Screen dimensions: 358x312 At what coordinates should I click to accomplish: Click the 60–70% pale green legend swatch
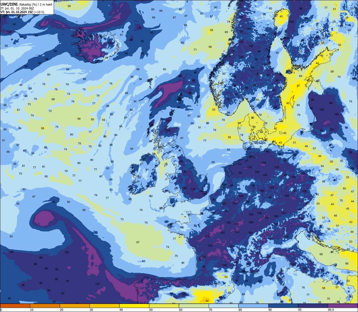(x=194, y=306)
